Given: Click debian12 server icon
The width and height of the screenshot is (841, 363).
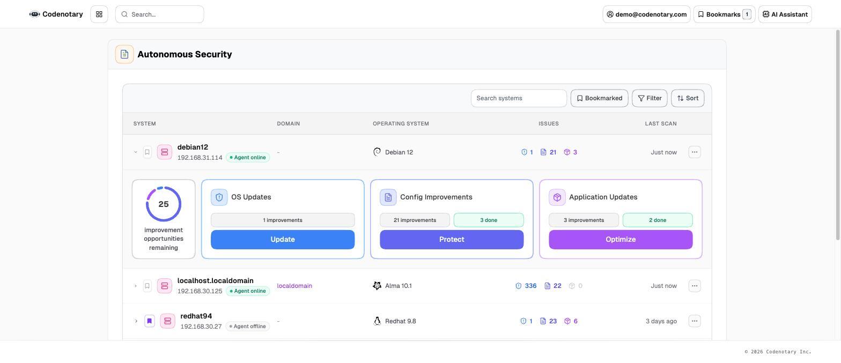Looking at the screenshot, I should click(x=165, y=152).
